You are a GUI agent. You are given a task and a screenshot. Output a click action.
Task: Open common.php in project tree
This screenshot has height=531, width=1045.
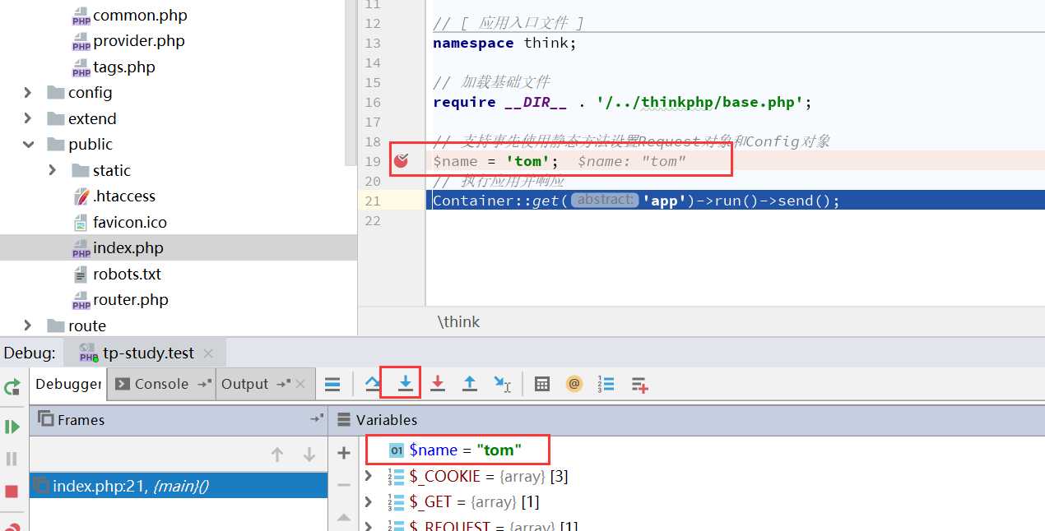point(140,15)
